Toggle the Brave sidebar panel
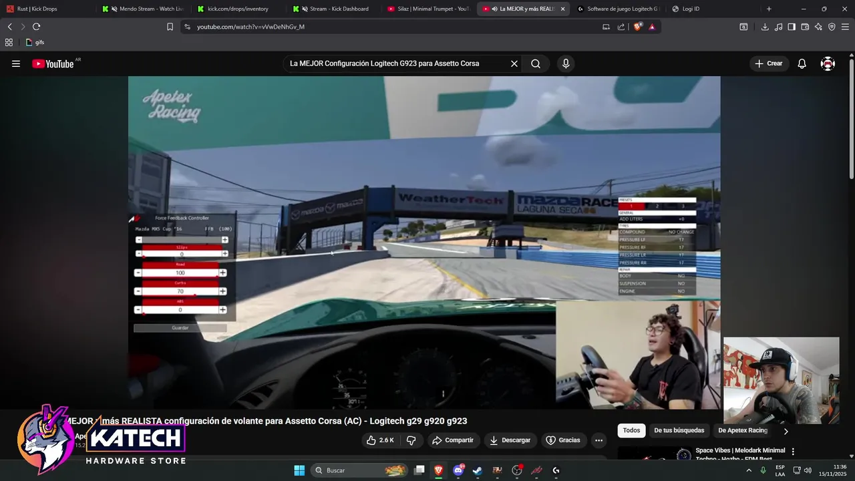Image resolution: width=855 pixels, height=481 pixels. pyautogui.click(x=792, y=27)
